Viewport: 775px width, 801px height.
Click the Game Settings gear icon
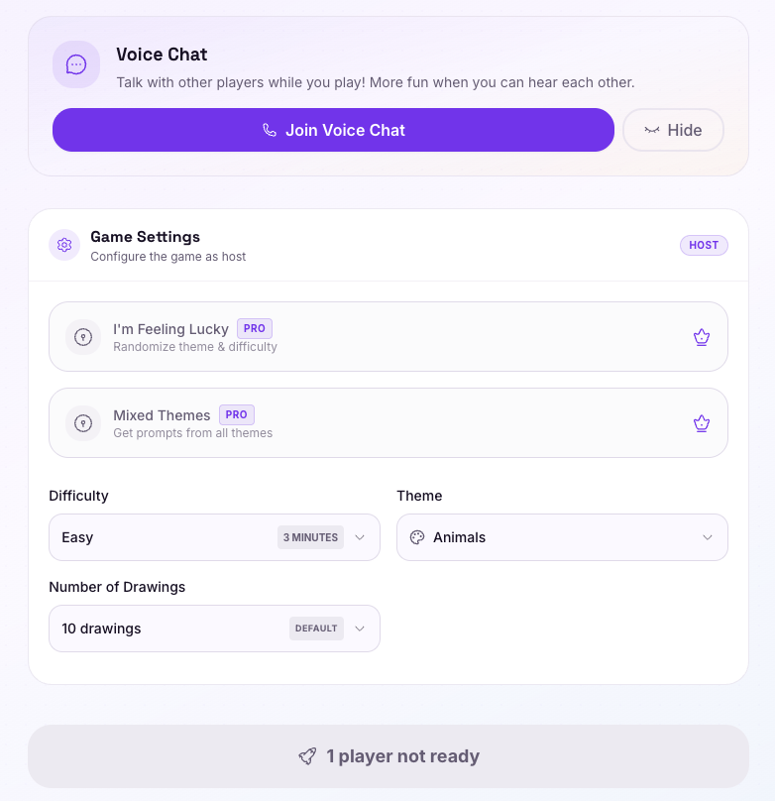tap(64, 245)
